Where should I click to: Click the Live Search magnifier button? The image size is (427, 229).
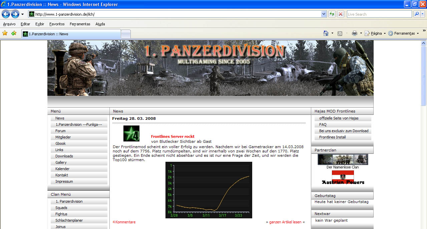click(x=417, y=14)
